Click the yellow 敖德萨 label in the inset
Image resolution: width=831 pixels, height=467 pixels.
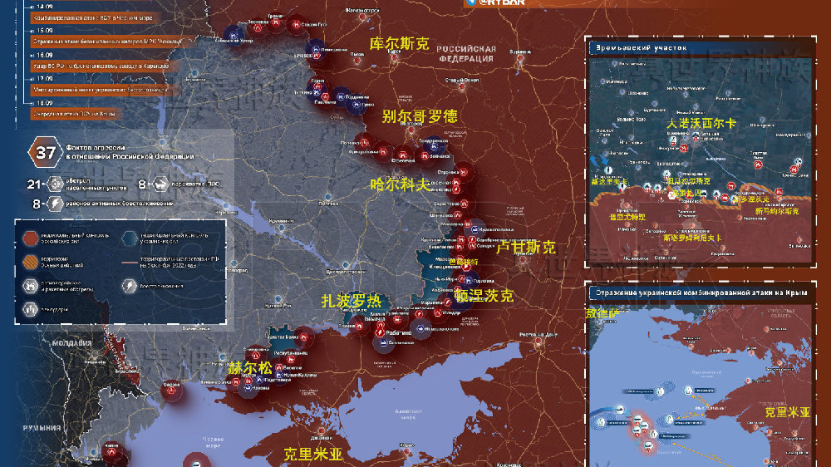click(602, 313)
